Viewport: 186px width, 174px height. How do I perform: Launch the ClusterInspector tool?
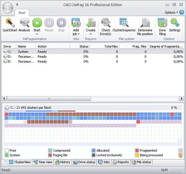(x=124, y=23)
